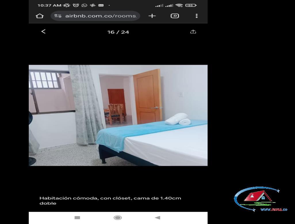This screenshot has width=295, height=224.
Task: Tap the airbnb.com.co address bar
Action: [x=95, y=16]
